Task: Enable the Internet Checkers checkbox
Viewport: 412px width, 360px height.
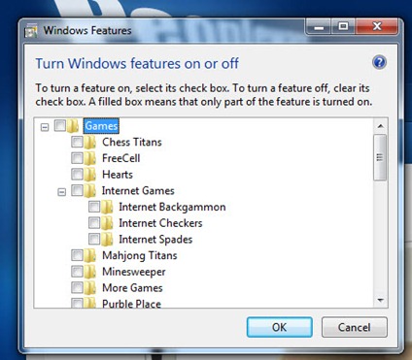Action: point(94,222)
